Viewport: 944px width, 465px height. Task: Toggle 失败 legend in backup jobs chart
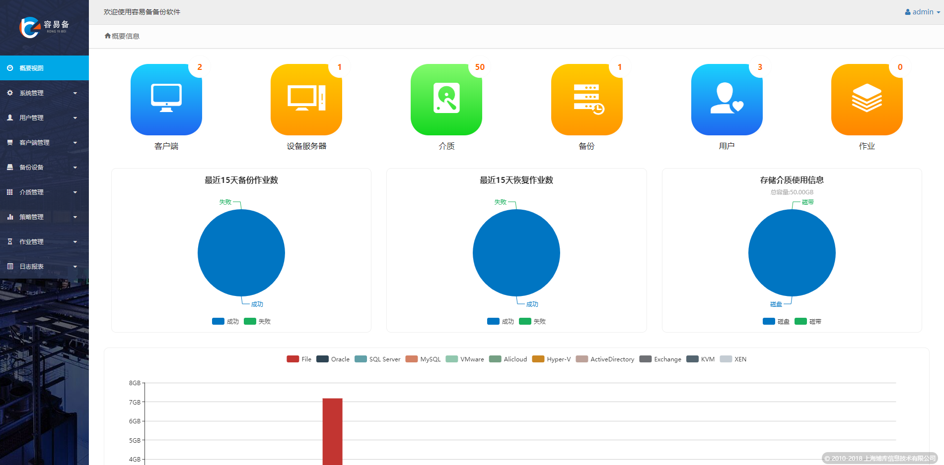coord(257,321)
